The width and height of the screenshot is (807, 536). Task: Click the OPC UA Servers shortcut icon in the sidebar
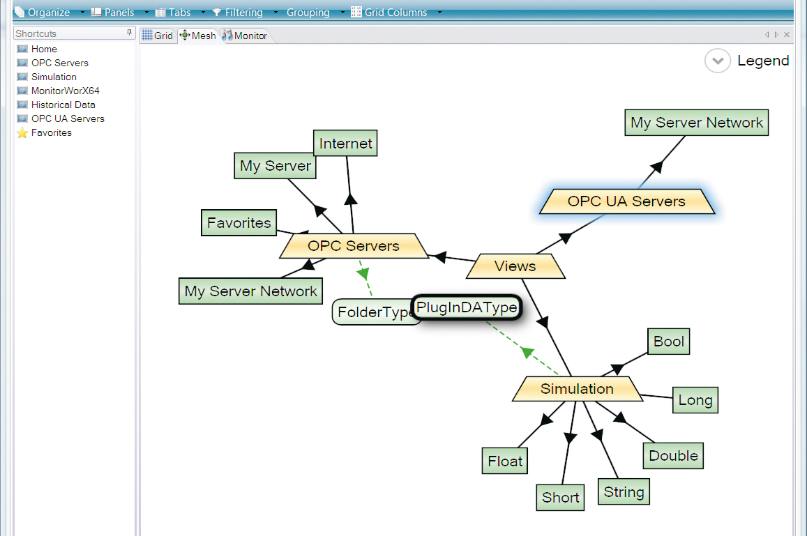point(22,118)
